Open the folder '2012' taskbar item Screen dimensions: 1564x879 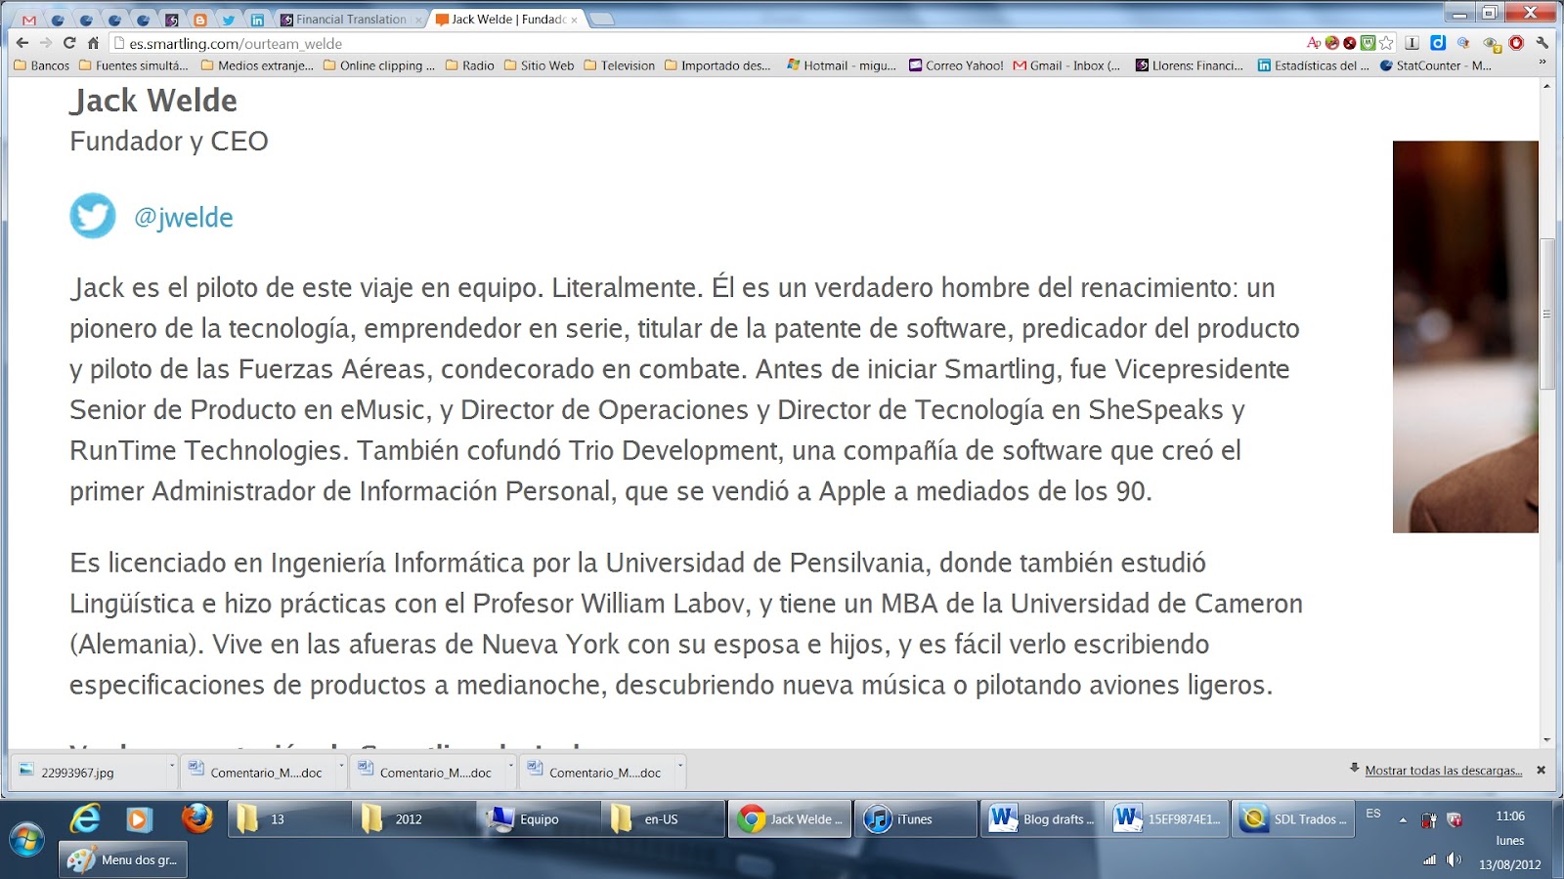(x=414, y=818)
